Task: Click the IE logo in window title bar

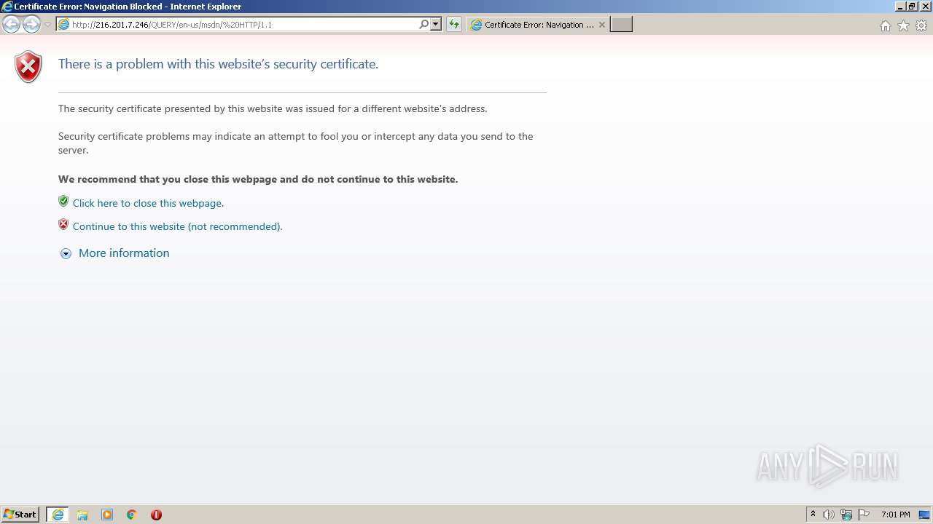Action: (7, 7)
